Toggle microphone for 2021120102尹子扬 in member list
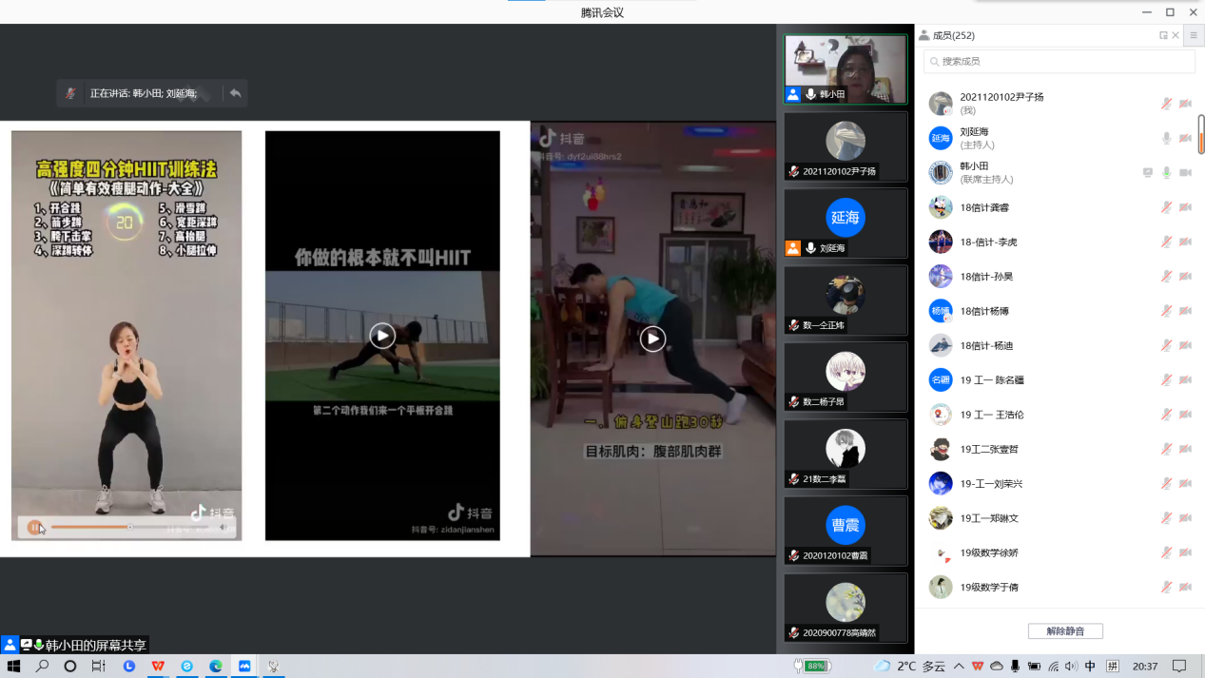Screen dimensions: 1205x678 (1166, 104)
